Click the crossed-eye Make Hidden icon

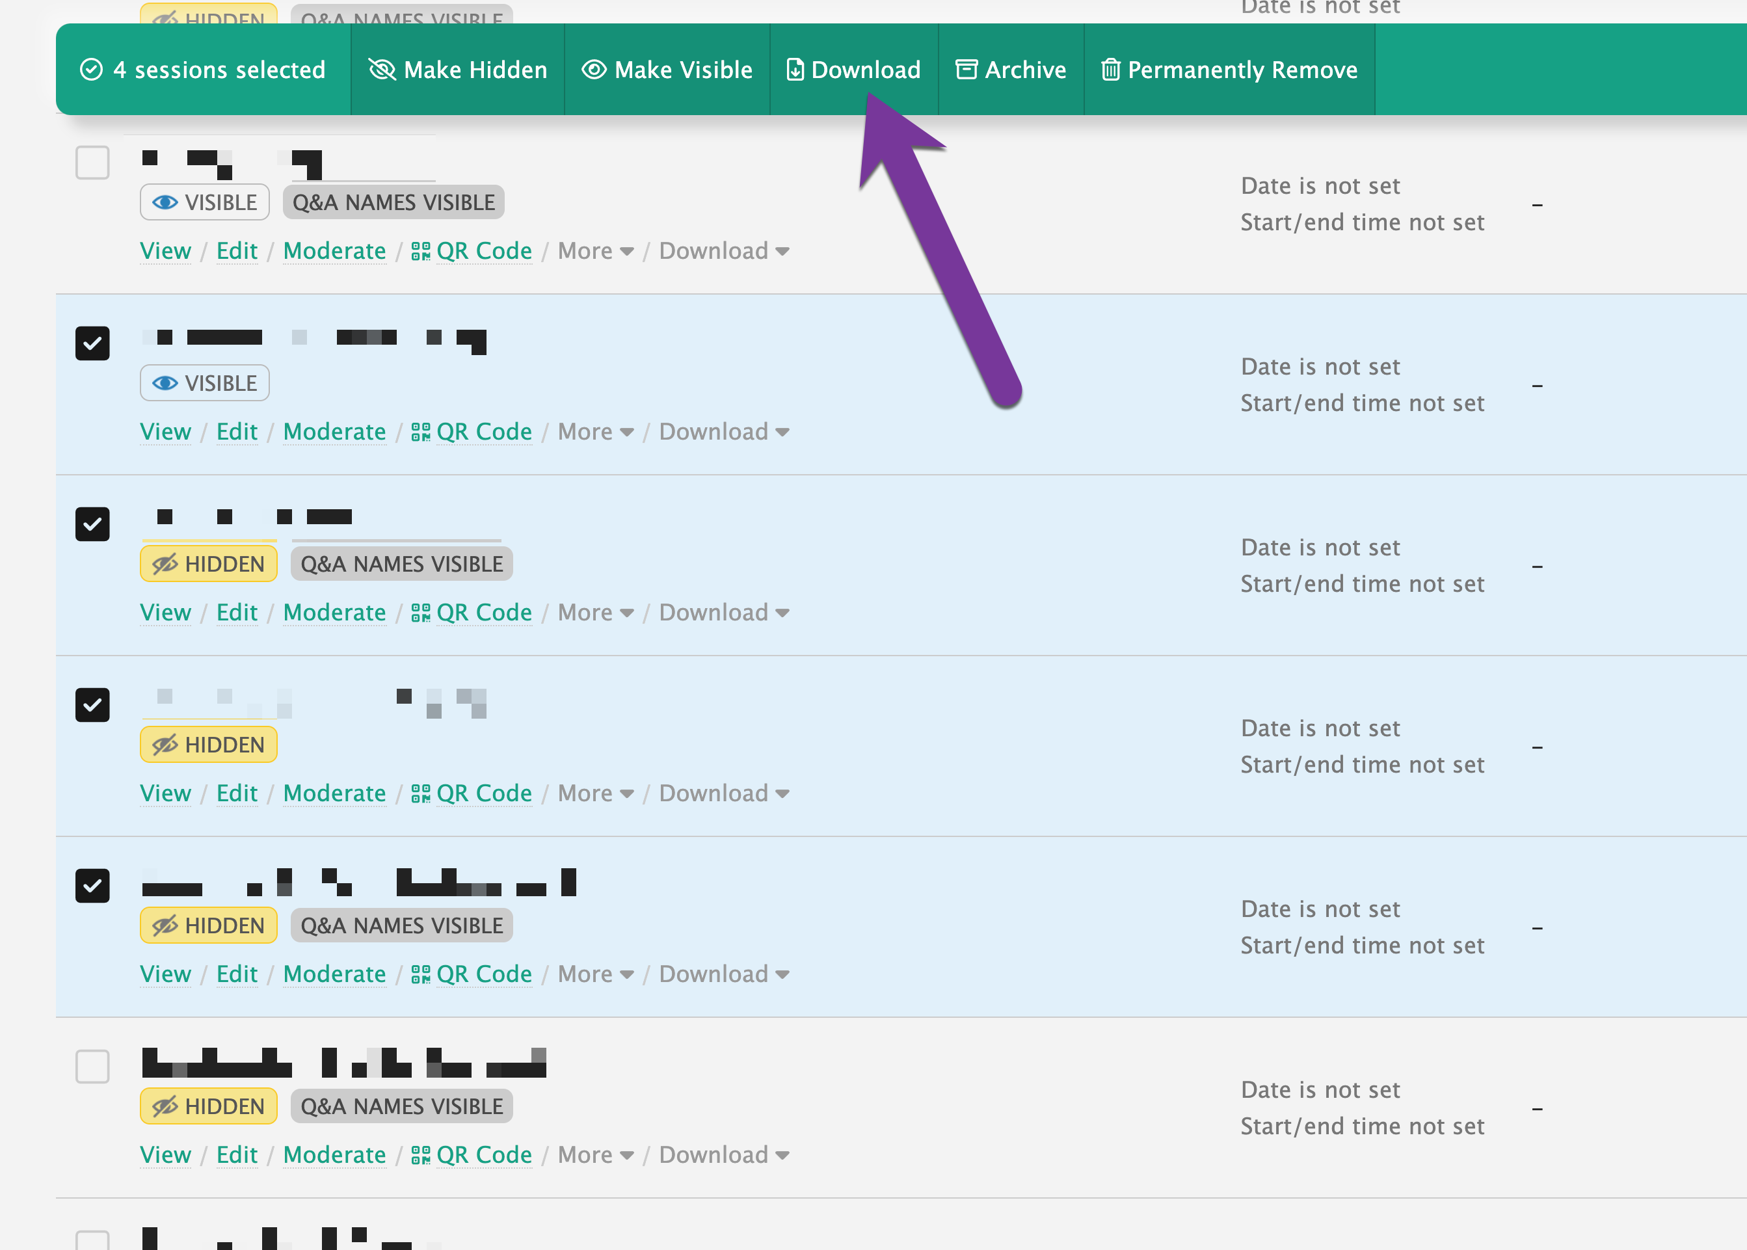coord(382,70)
